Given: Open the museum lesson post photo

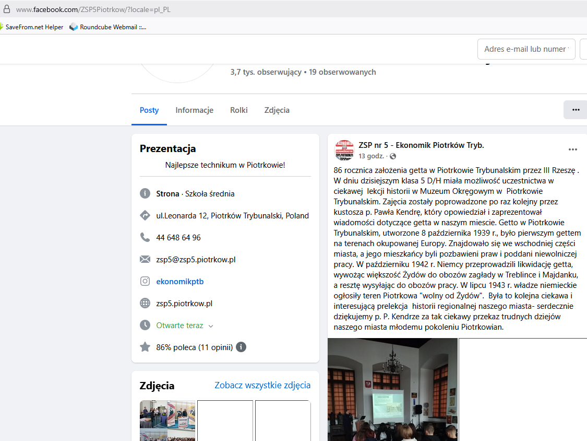Looking at the screenshot, I should click(x=392, y=389).
